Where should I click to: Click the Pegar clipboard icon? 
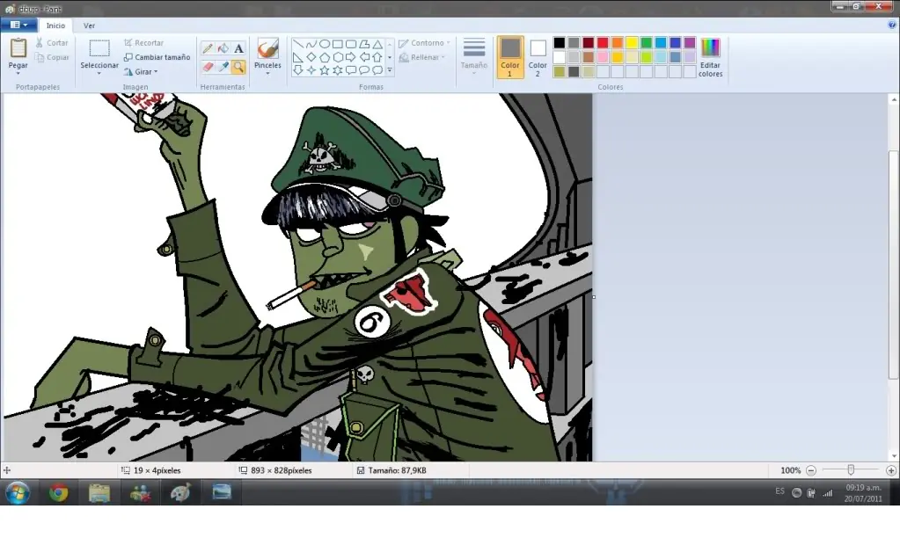point(18,47)
